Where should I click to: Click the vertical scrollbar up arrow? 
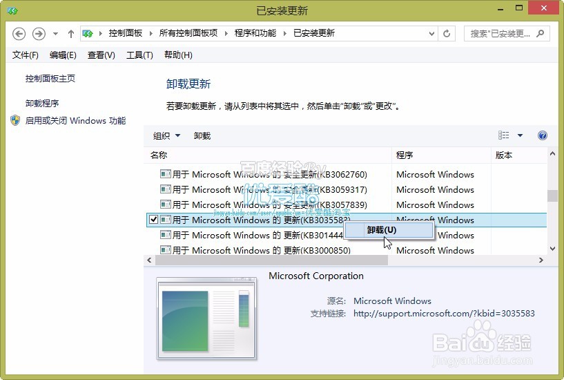click(552, 154)
